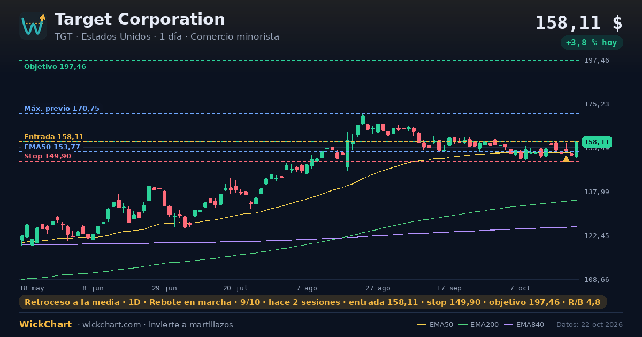Click the 108,66 price axis value
642x337 pixels.
[x=597, y=280]
